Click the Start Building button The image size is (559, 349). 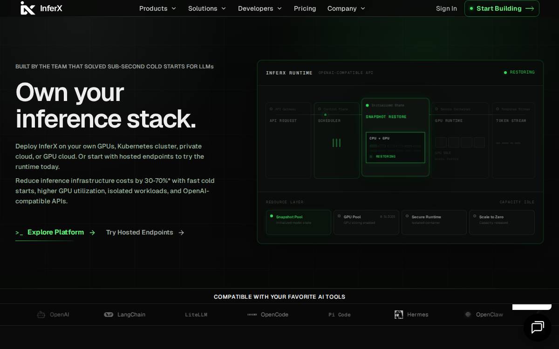point(502,8)
